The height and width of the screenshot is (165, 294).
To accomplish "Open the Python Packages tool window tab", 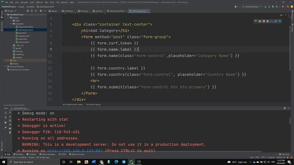I will 47,154.
